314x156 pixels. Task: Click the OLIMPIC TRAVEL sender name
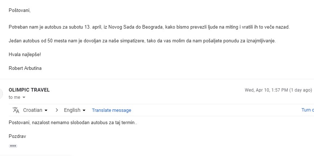tap(29, 90)
